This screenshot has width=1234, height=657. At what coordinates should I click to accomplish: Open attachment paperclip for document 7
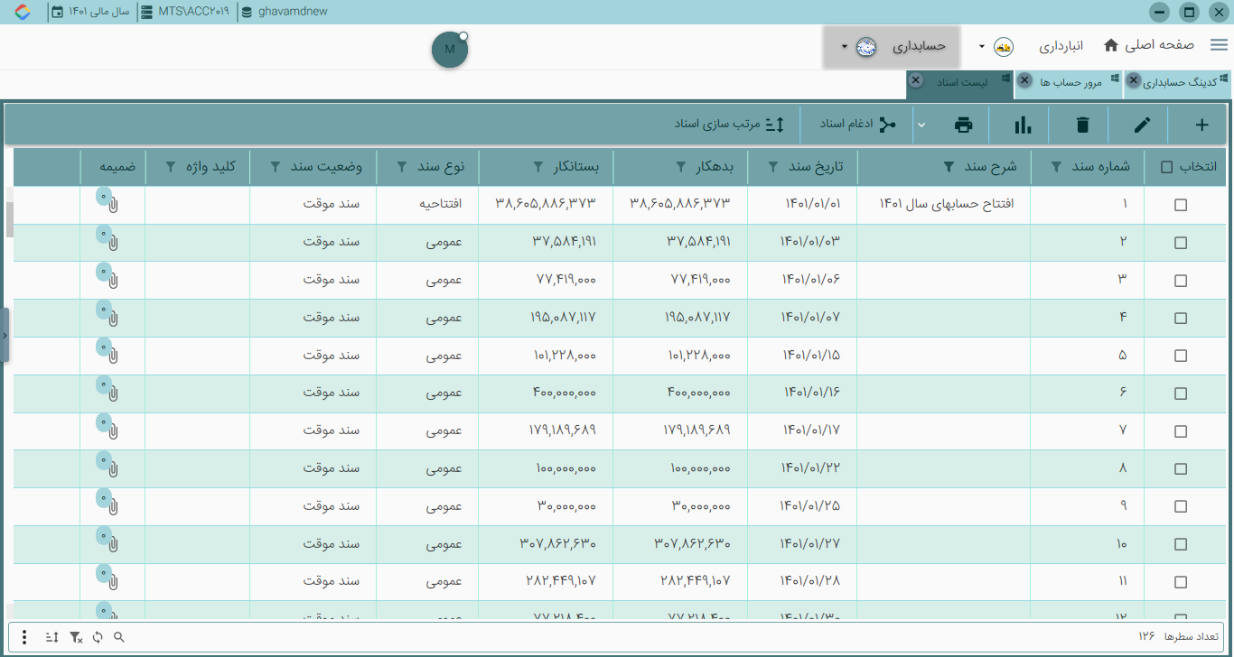[x=112, y=430]
